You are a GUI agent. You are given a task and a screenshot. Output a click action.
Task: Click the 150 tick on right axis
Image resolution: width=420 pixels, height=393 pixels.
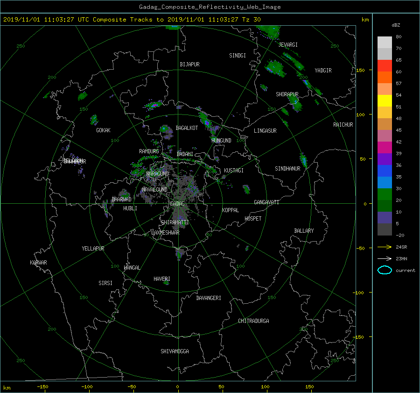(x=361, y=70)
